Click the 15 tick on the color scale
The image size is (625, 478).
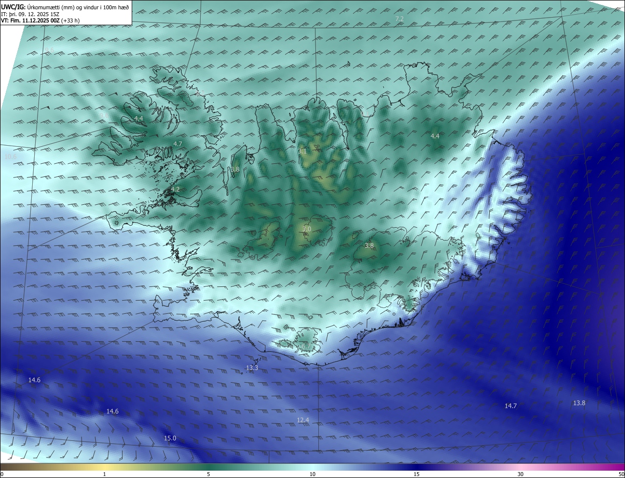[417, 475]
